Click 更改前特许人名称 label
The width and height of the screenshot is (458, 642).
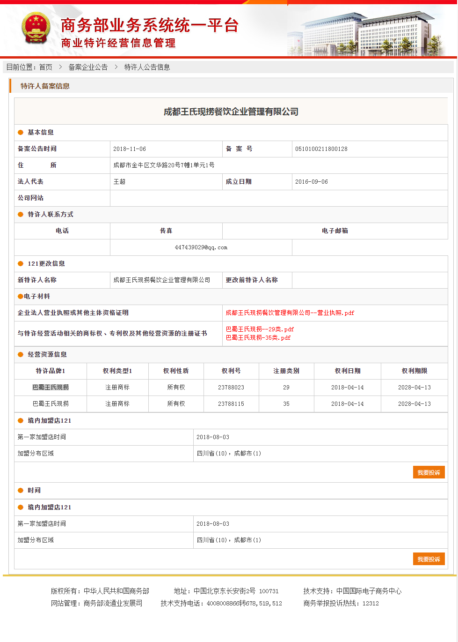[252, 280]
